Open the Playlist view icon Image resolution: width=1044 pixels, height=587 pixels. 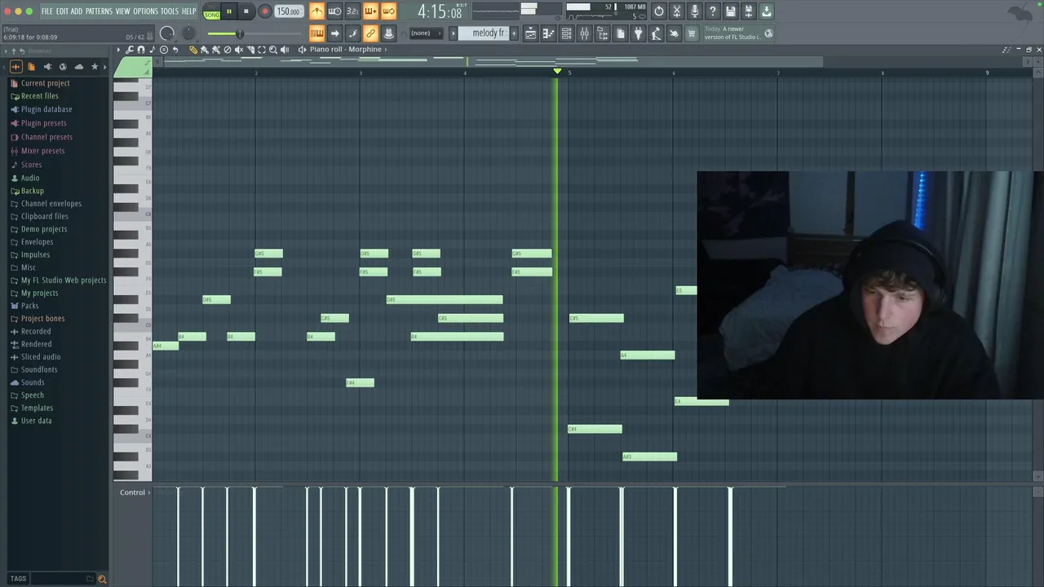[530, 33]
